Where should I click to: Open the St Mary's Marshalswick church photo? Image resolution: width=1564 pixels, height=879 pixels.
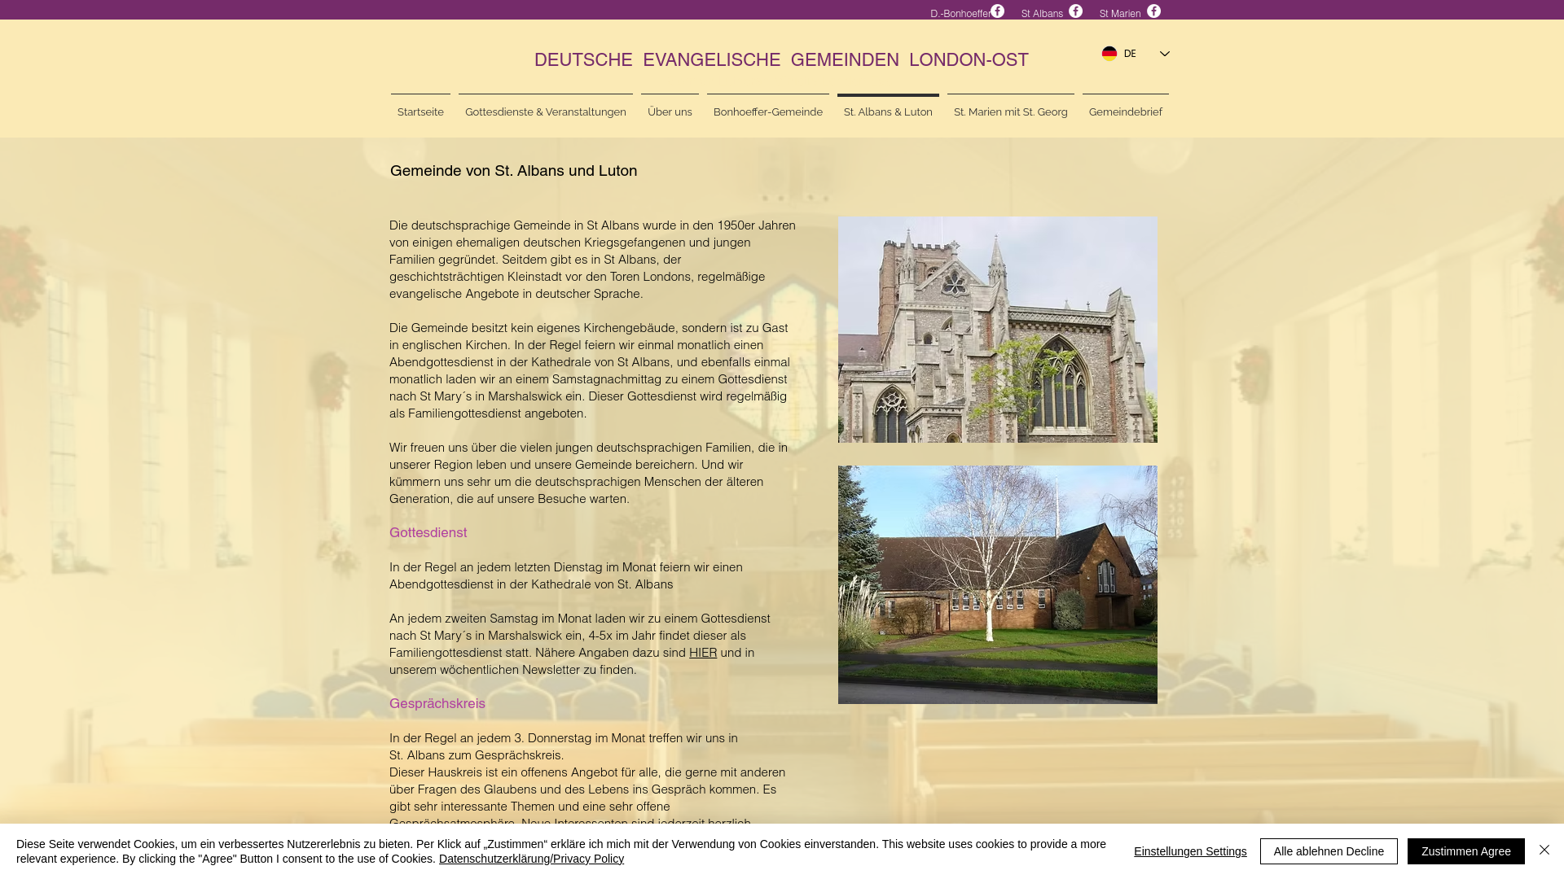998,584
